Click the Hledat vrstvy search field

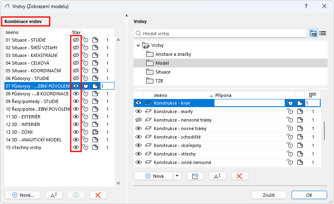tap(222, 34)
